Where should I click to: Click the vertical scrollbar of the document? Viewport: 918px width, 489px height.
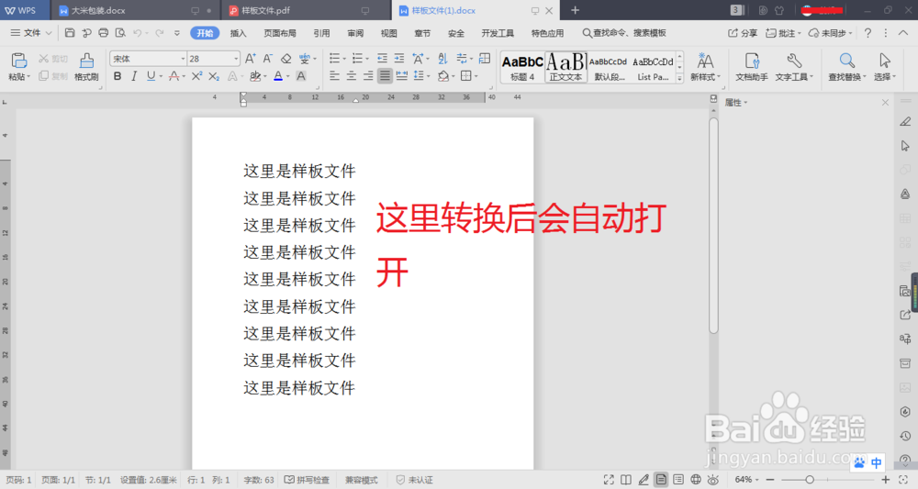pyautogui.click(x=713, y=226)
